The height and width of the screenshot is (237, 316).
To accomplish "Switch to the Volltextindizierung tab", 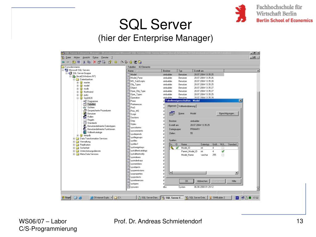I will click(187, 106).
